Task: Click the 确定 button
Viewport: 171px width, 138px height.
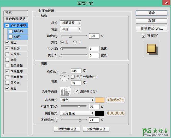Action: [x=151, y=13]
